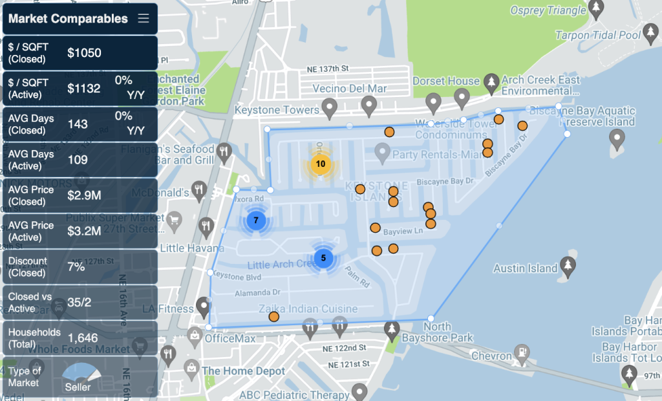Click the Alamanda Dr street label
This screenshot has height=401, width=662.
pos(257,293)
